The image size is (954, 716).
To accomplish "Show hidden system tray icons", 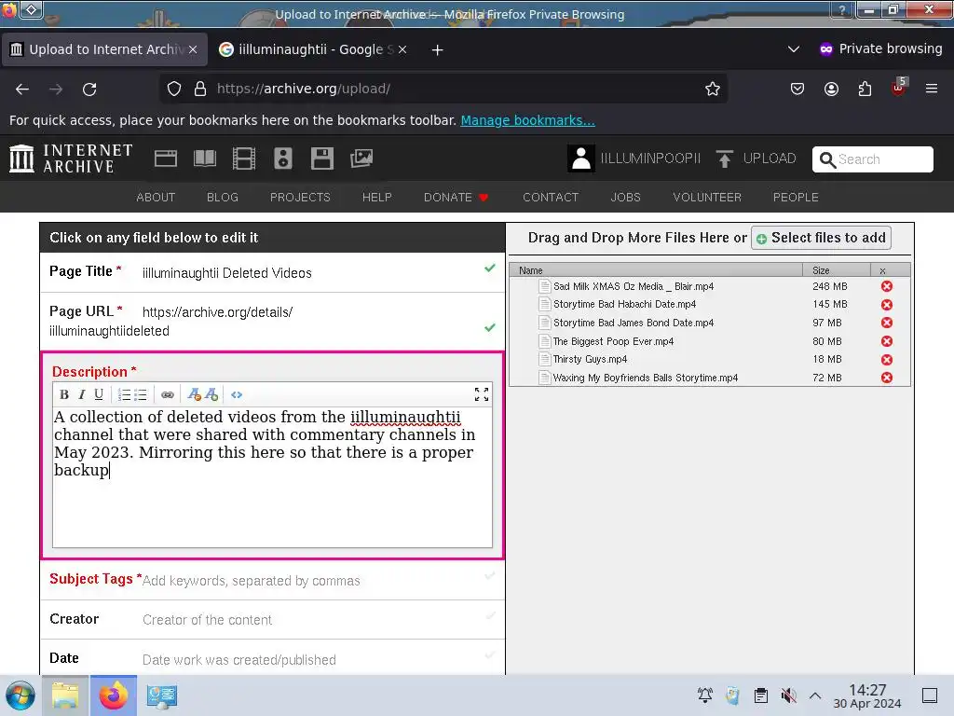I will click(x=814, y=695).
